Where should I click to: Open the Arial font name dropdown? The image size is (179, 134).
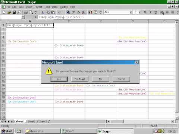[131, 12]
